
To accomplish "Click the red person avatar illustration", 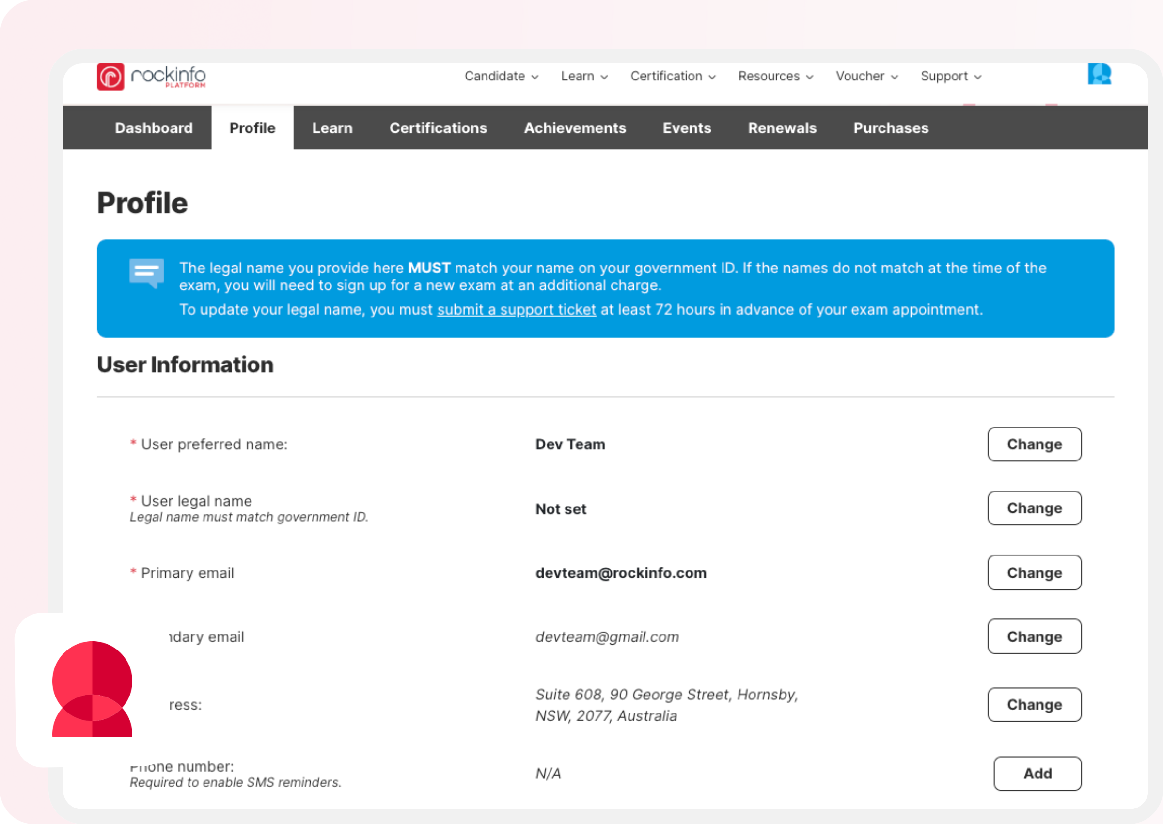I will (x=92, y=689).
